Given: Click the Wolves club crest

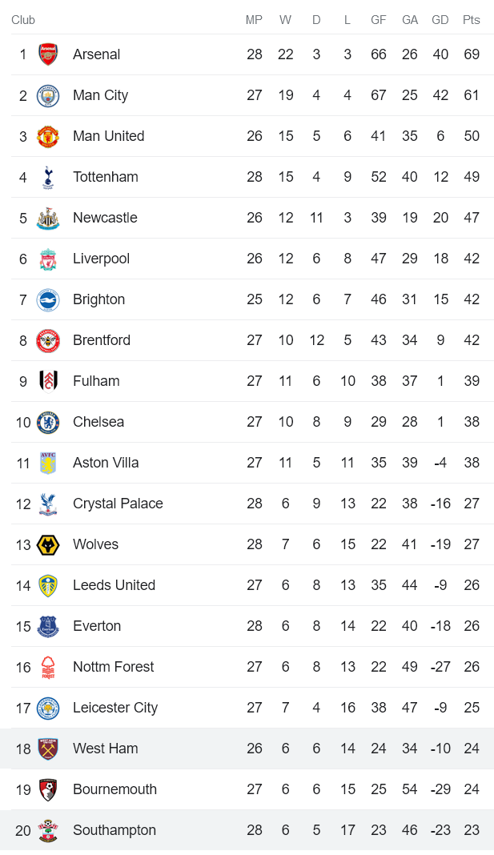Looking at the screenshot, I should pos(48,544).
